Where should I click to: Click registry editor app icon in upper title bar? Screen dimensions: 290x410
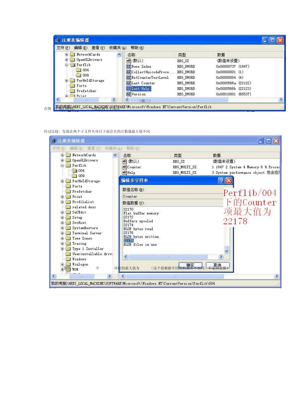pos(58,40)
